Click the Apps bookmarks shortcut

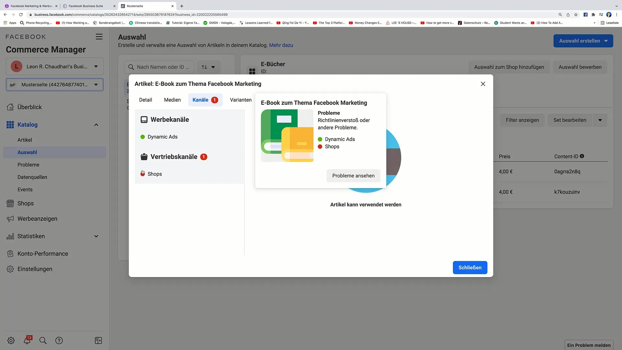pos(10,23)
